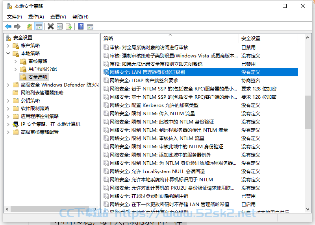Expand the 软件限制策略 node arrow
The image size is (315, 225).
coord(8,109)
